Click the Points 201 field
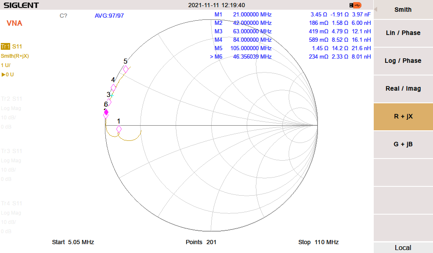 tap(201, 242)
